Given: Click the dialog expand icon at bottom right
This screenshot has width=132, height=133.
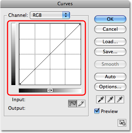Looking at the screenshot, I should pos(122,123).
